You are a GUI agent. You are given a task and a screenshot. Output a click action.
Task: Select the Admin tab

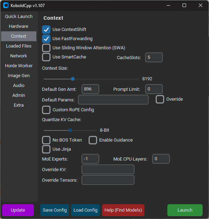[x=19, y=95]
